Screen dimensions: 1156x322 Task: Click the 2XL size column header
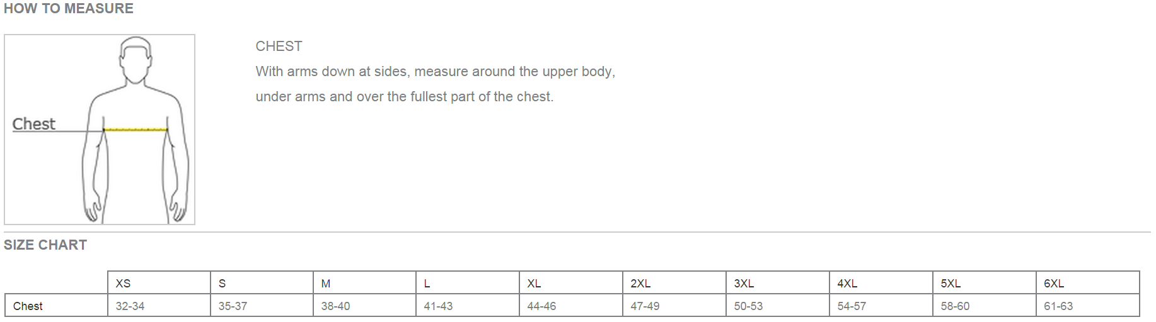tap(640, 284)
